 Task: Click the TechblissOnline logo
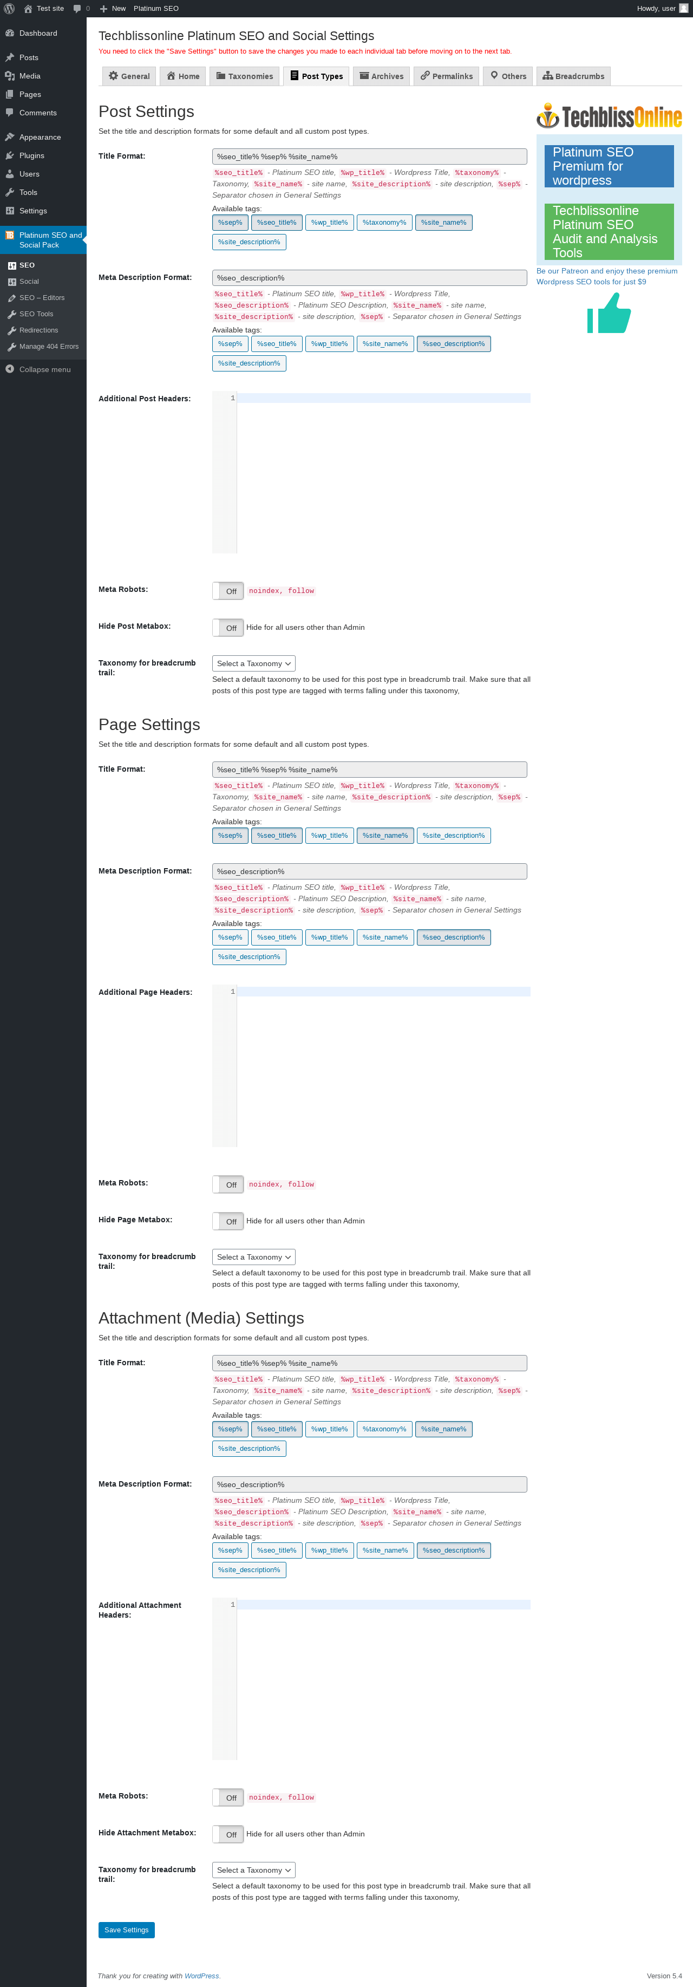click(609, 116)
